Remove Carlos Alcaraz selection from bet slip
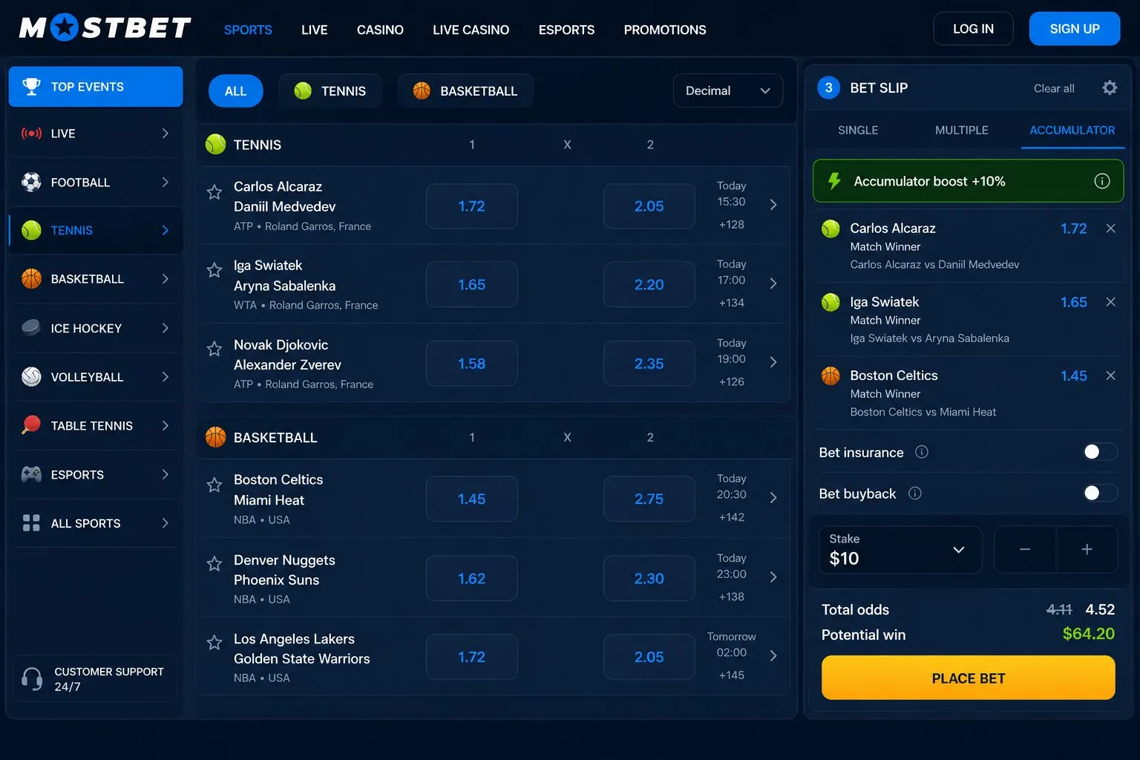The height and width of the screenshot is (760, 1140). point(1110,229)
